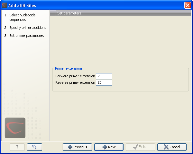The image size is (193, 154).
Task: Click the CLC logo in the sidebar
Action: coord(15,128)
